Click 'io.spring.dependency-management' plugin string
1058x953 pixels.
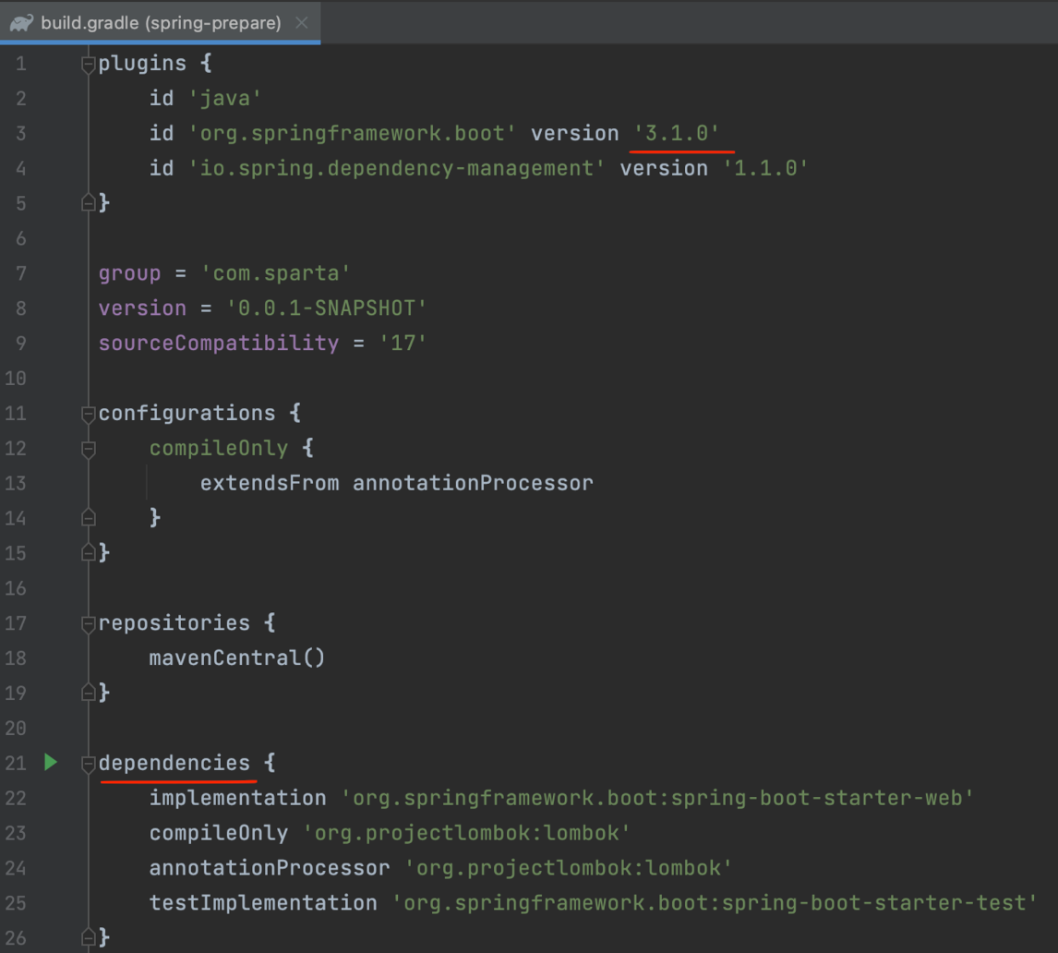tap(397, 168)
